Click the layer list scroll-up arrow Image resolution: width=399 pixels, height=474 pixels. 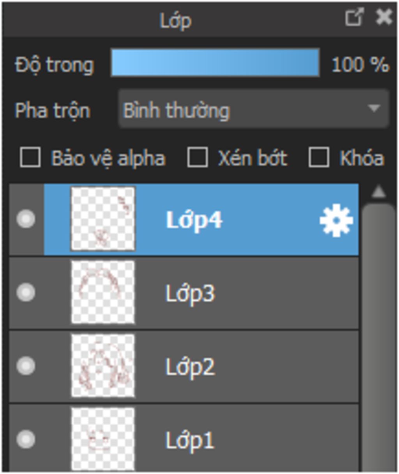(379, 192)
